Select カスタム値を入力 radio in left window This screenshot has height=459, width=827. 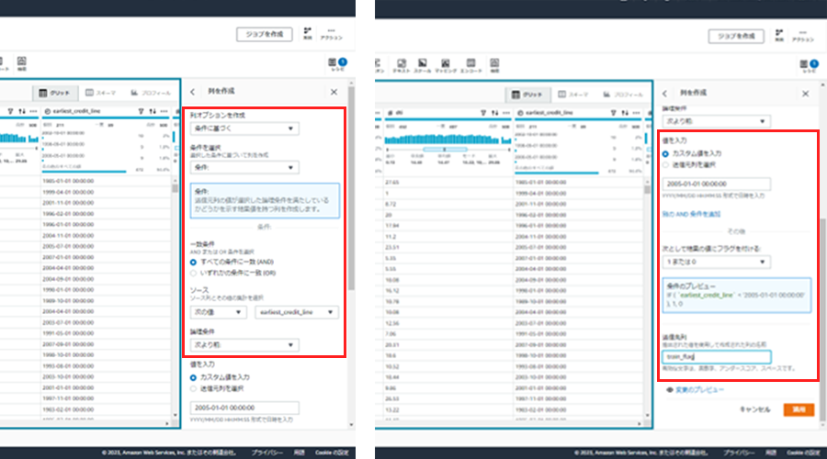coord(193,377)
